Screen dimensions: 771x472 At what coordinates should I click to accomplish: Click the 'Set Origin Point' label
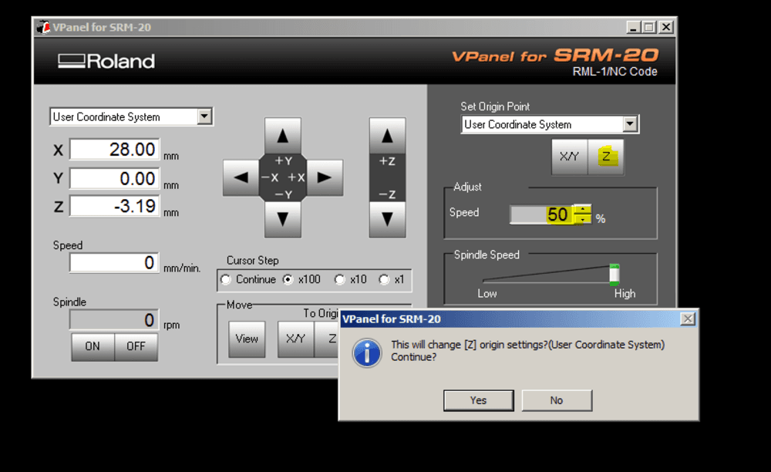(x=495, y=106)
